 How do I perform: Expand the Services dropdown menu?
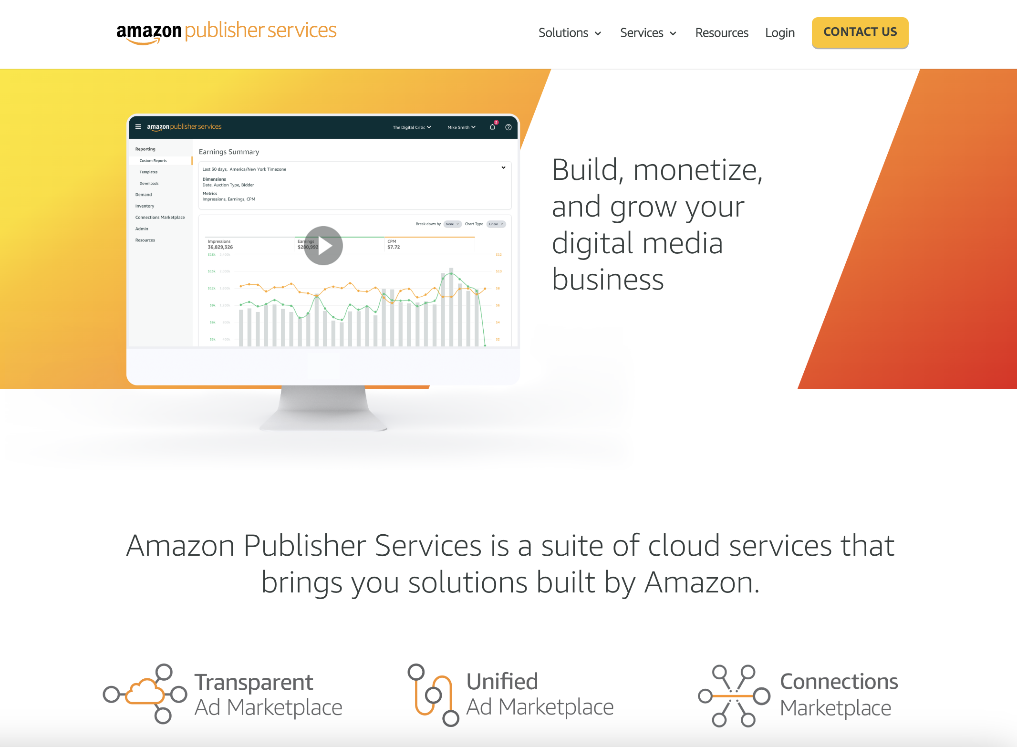[x=647, y=31]
